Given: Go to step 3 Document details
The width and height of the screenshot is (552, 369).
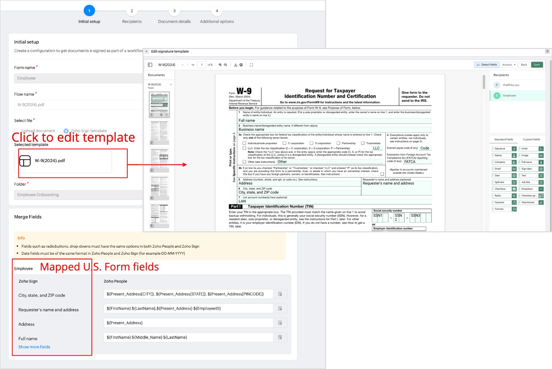Looking at the screenshot, I should (x=174, y=11).
